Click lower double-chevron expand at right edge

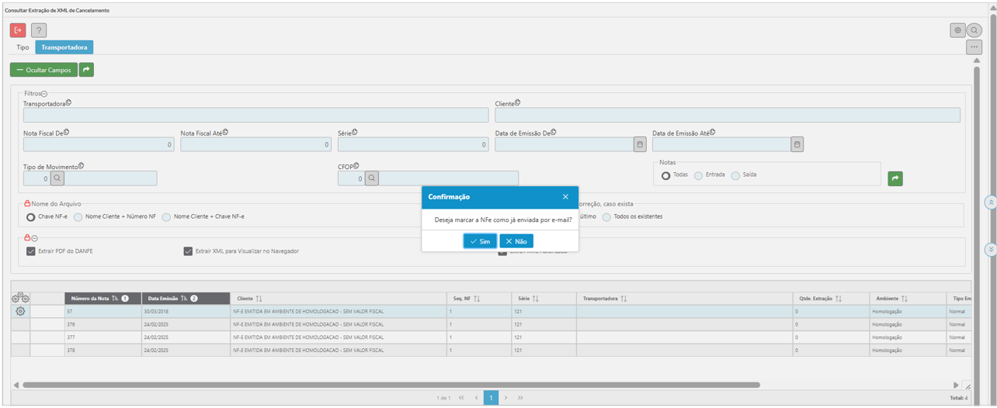(990, 250)
